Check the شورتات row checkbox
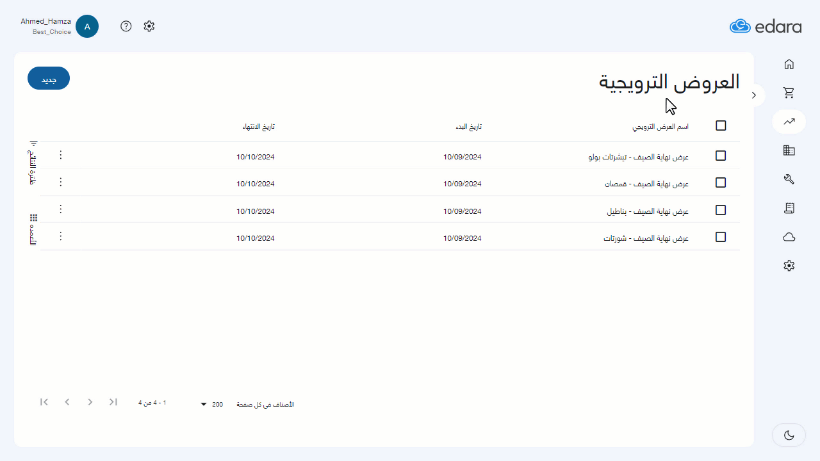This screenshot has width=820, height=461. coord(721,237)
